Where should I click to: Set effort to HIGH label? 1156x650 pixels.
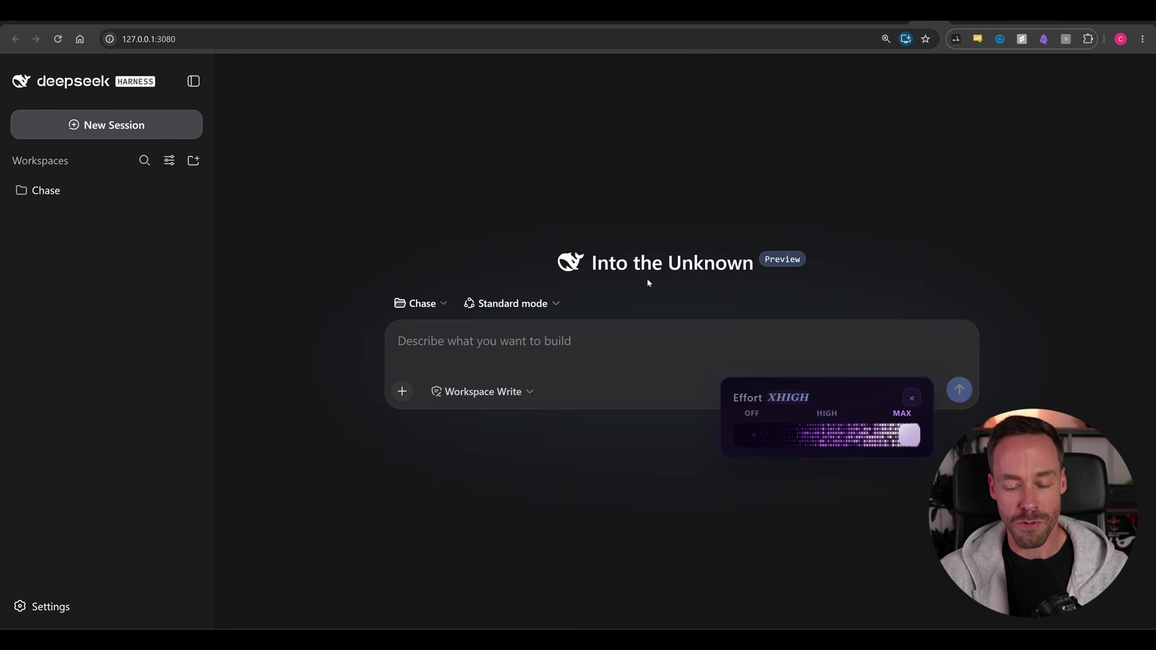(827, 413)
